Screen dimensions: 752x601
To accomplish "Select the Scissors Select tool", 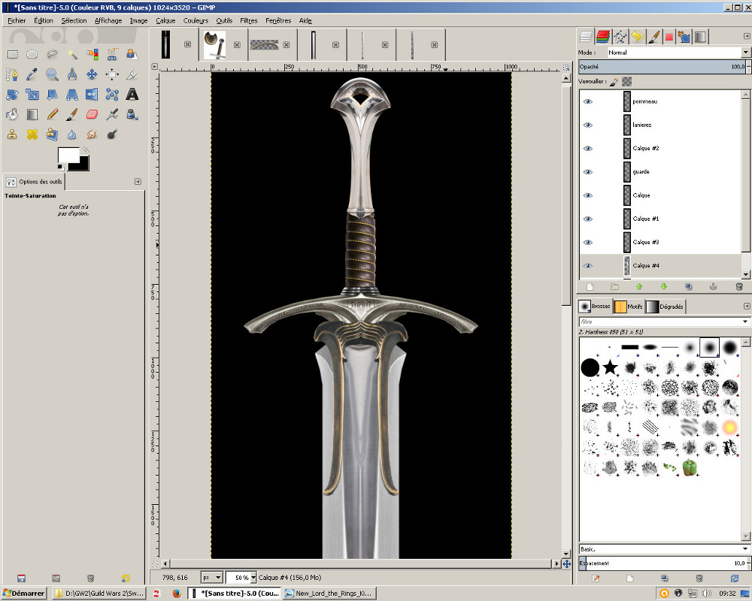I will pyautogui.click(x=112, y=54).
